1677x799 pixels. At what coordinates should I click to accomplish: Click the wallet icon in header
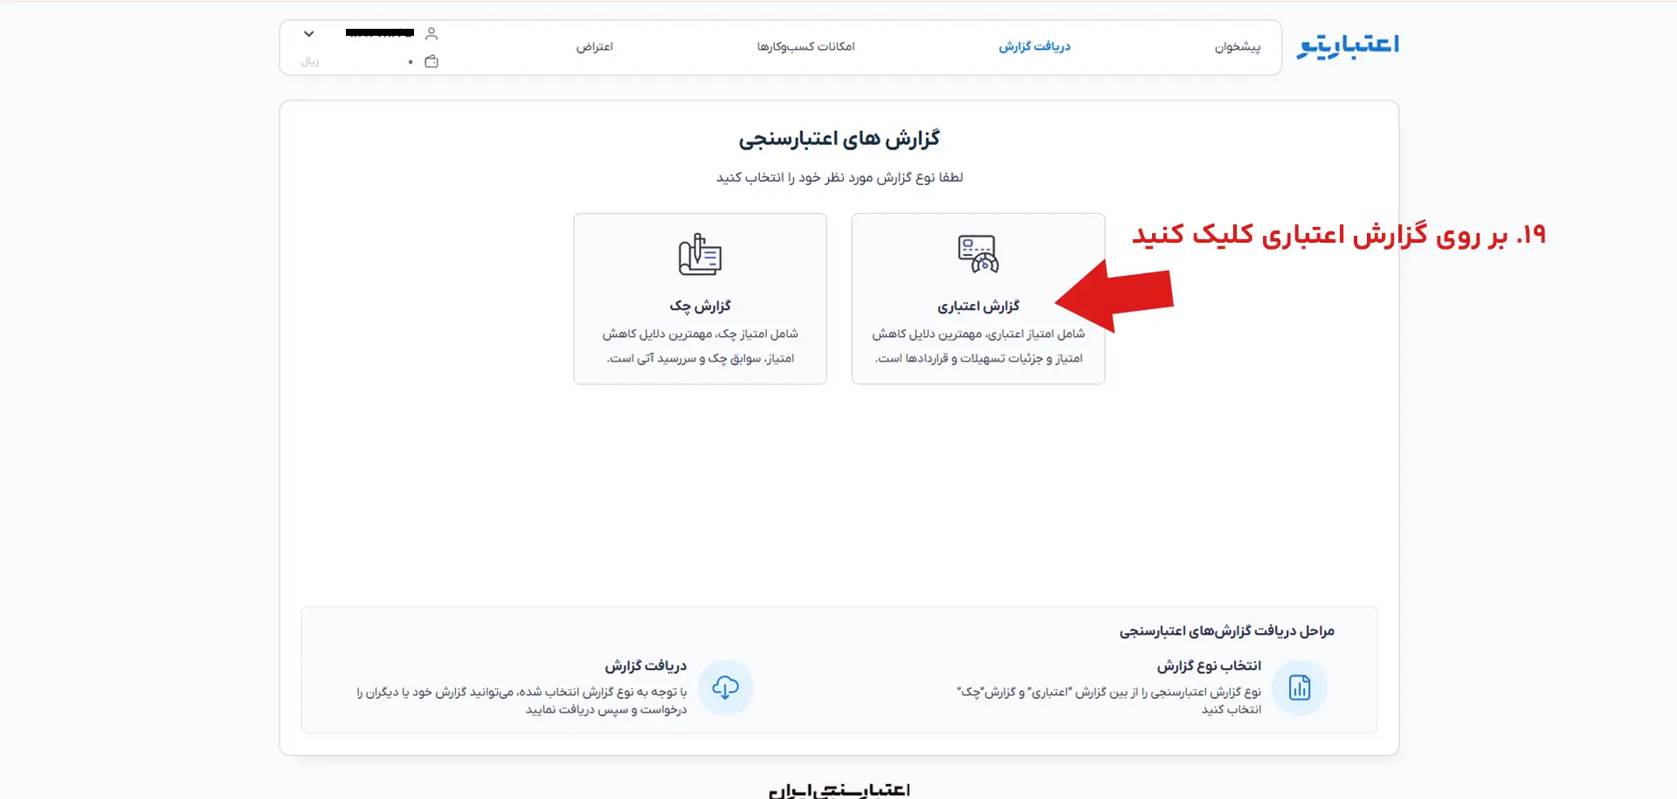tap(431, 61)
